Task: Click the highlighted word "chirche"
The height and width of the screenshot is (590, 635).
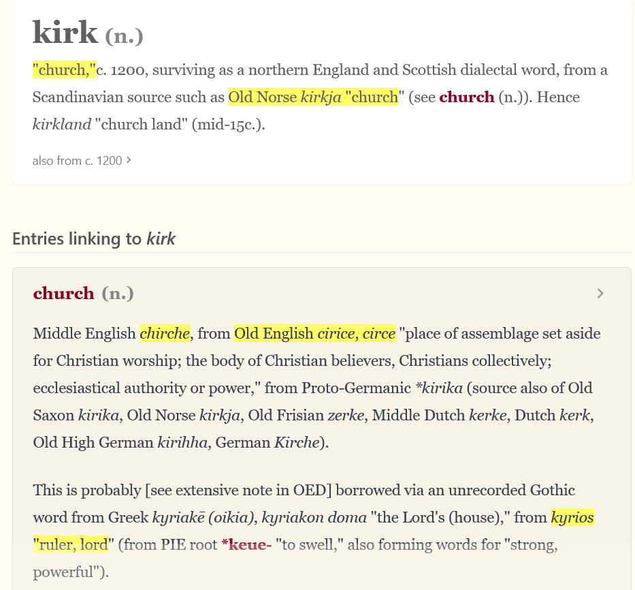Action: [165, 333]
